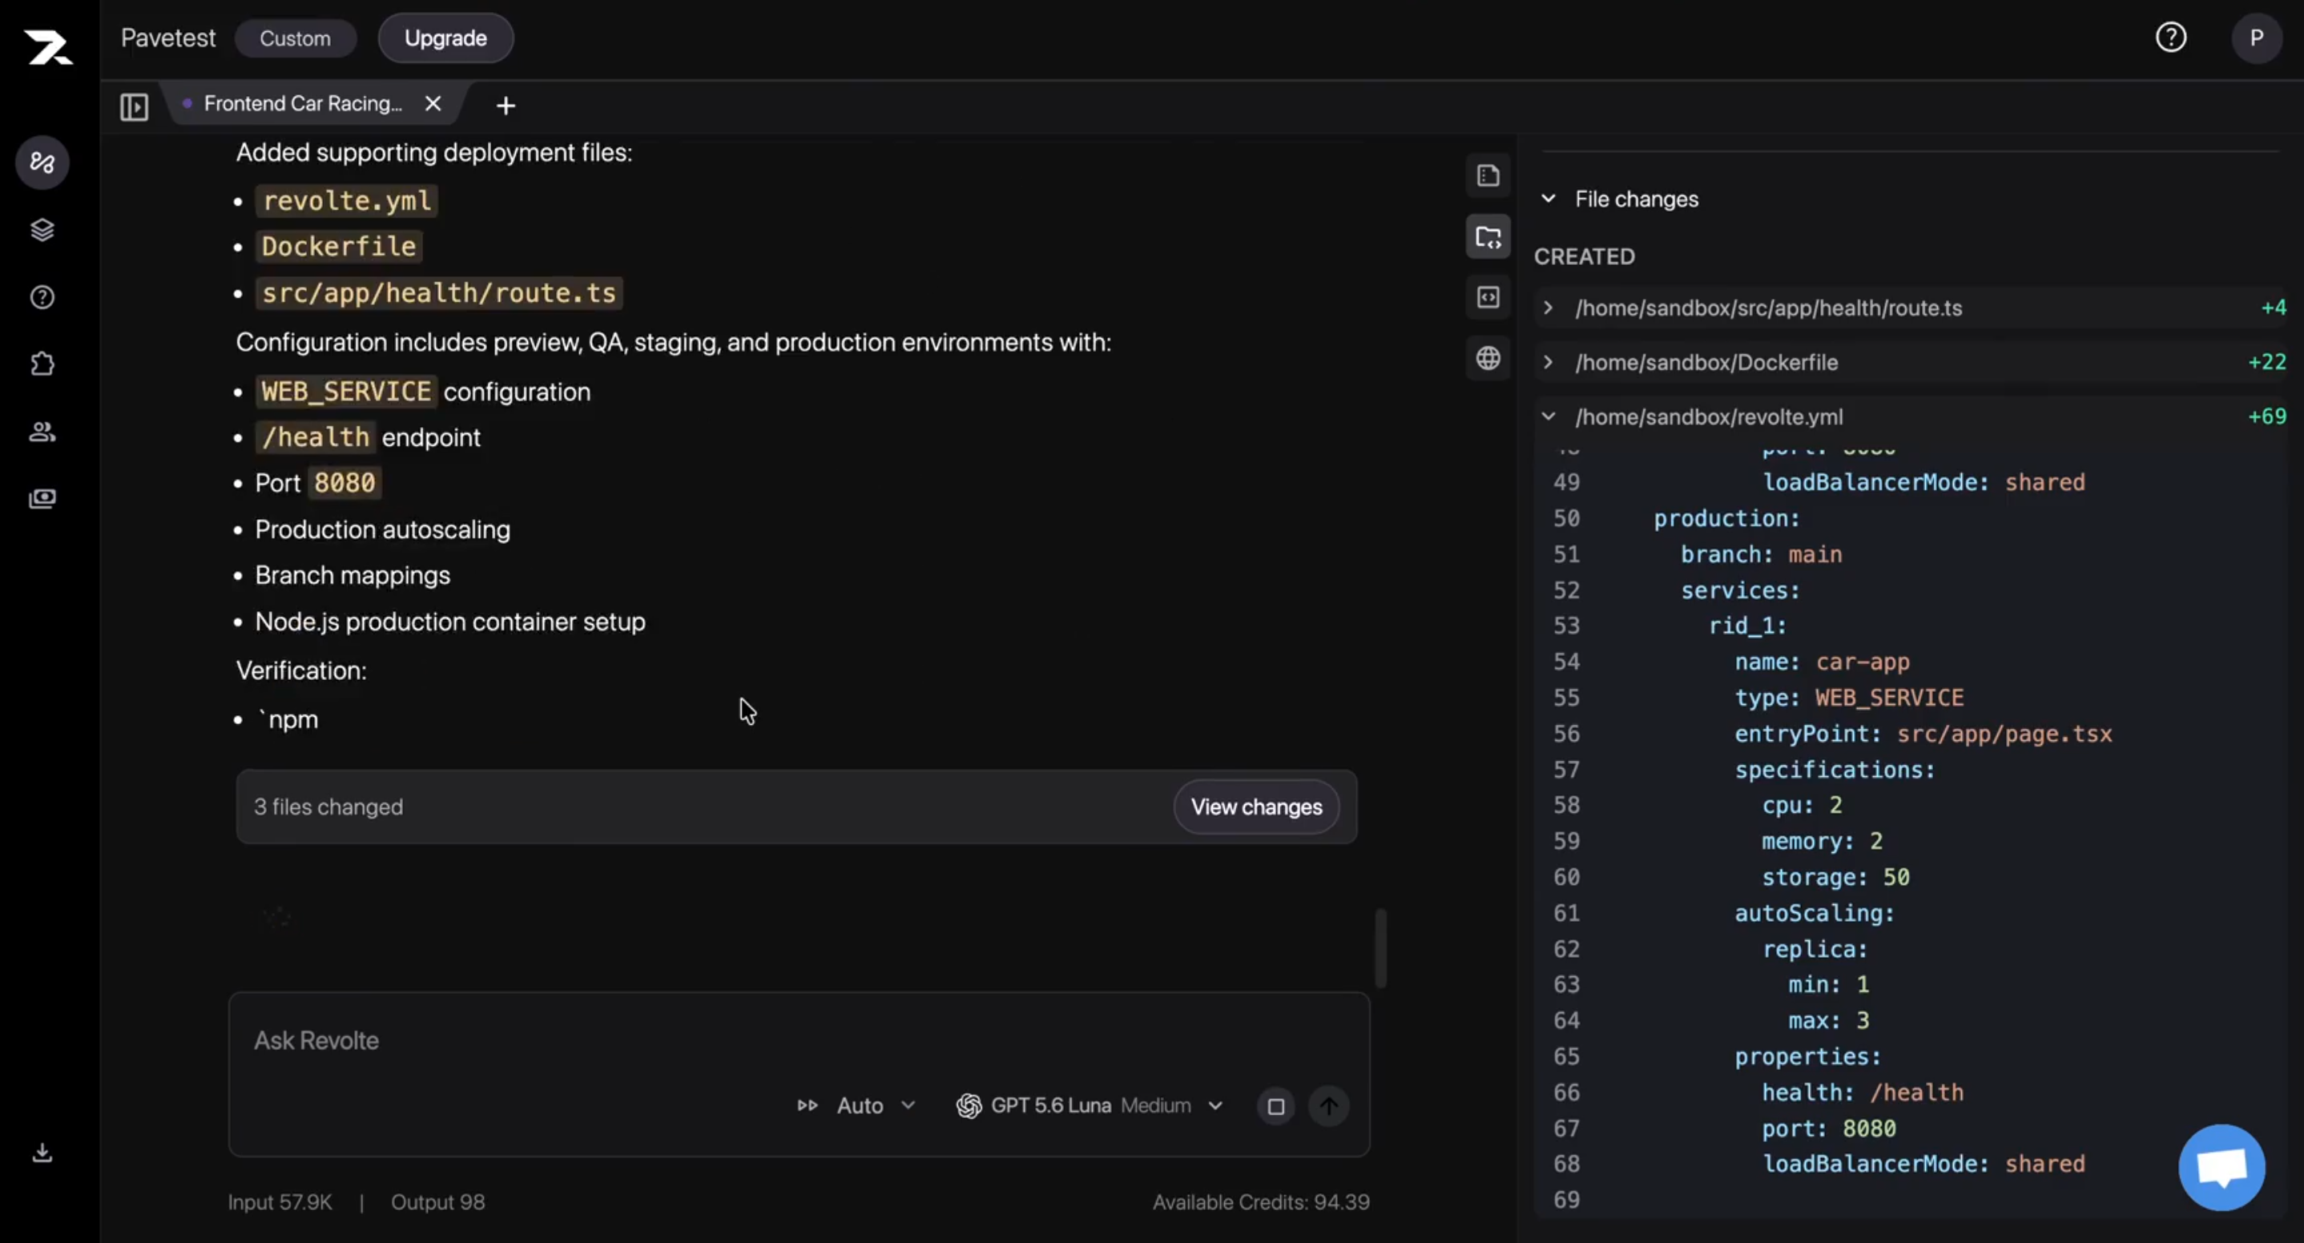Open the globe web preview icon
The height and width of the screenshot is (1243, 2304).
1488,359
